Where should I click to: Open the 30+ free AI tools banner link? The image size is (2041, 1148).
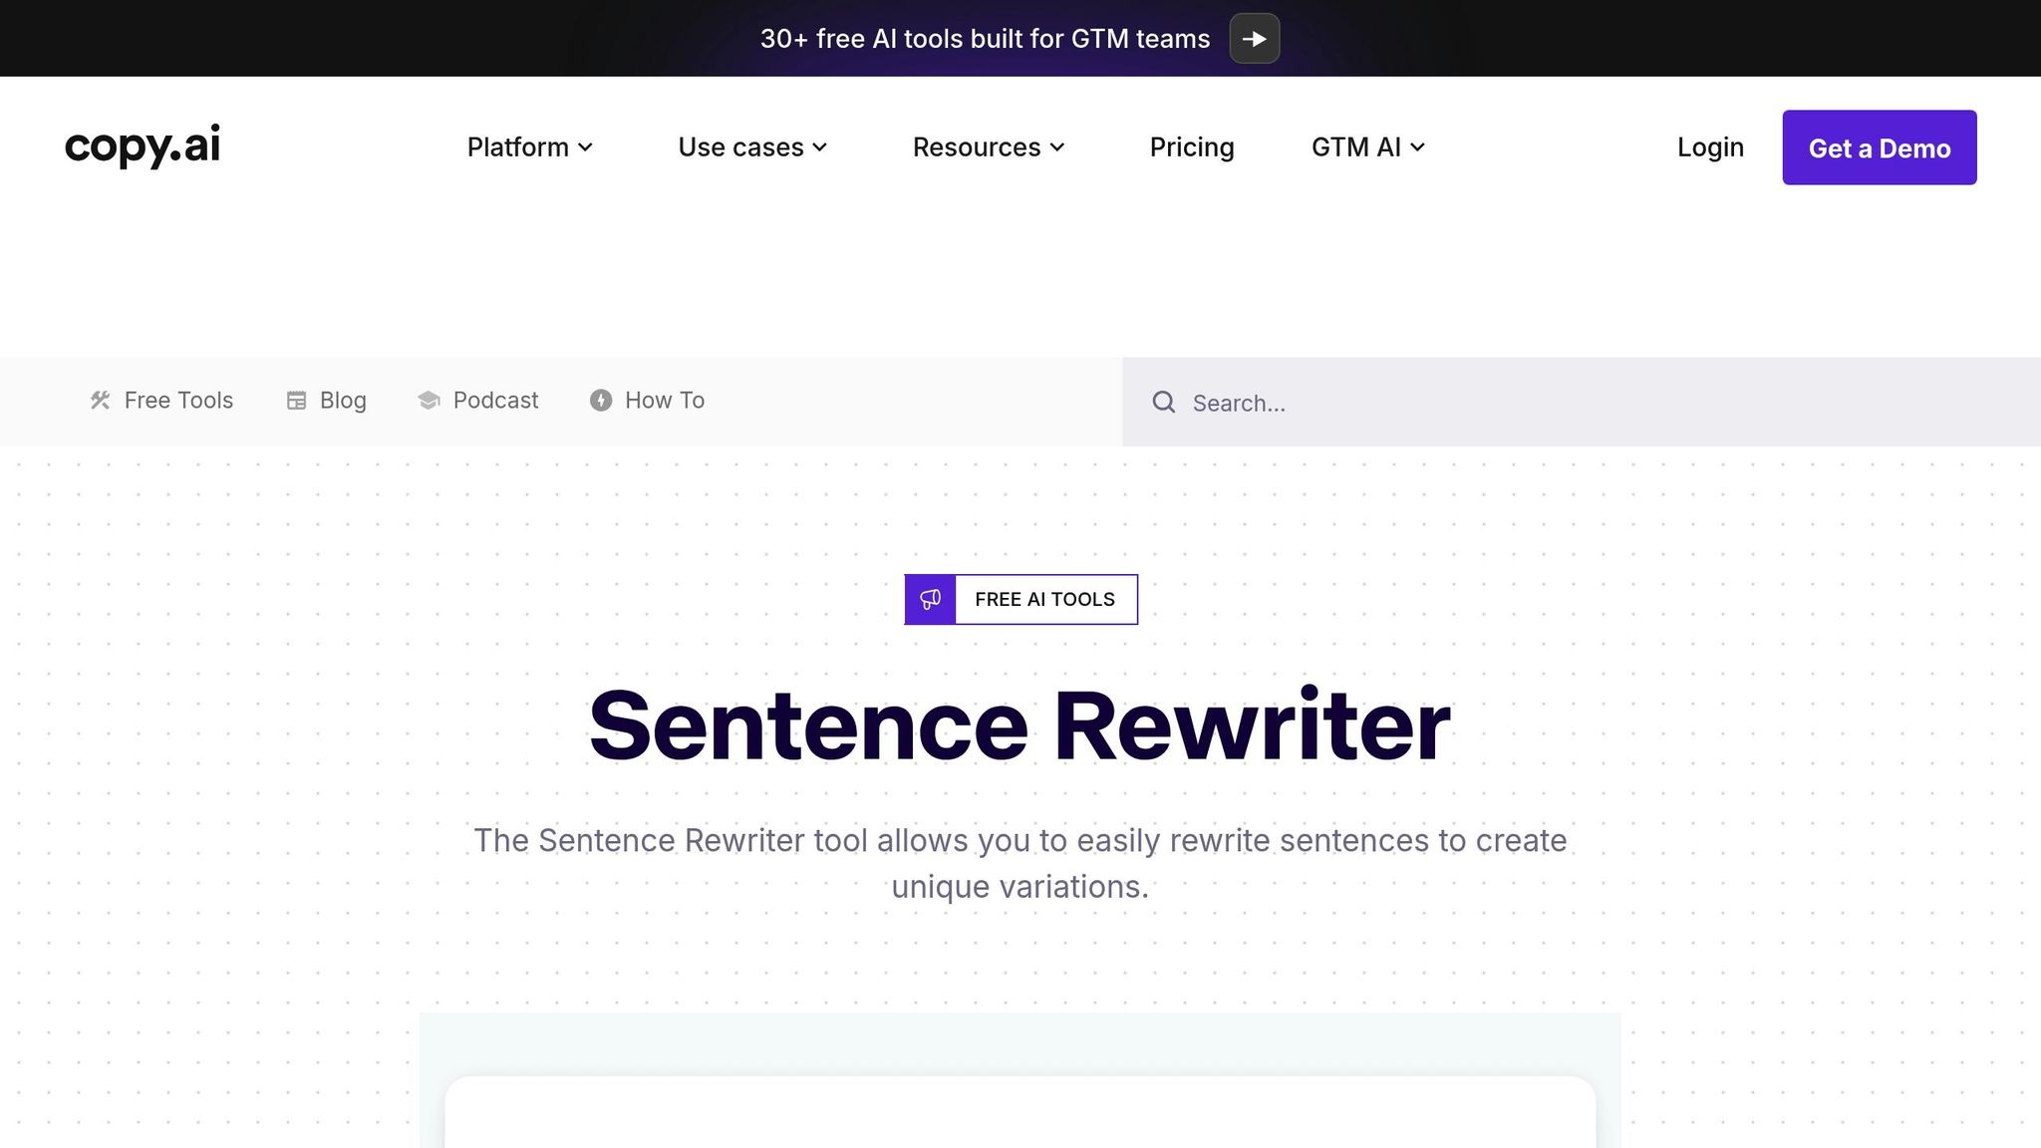point(985,39)
